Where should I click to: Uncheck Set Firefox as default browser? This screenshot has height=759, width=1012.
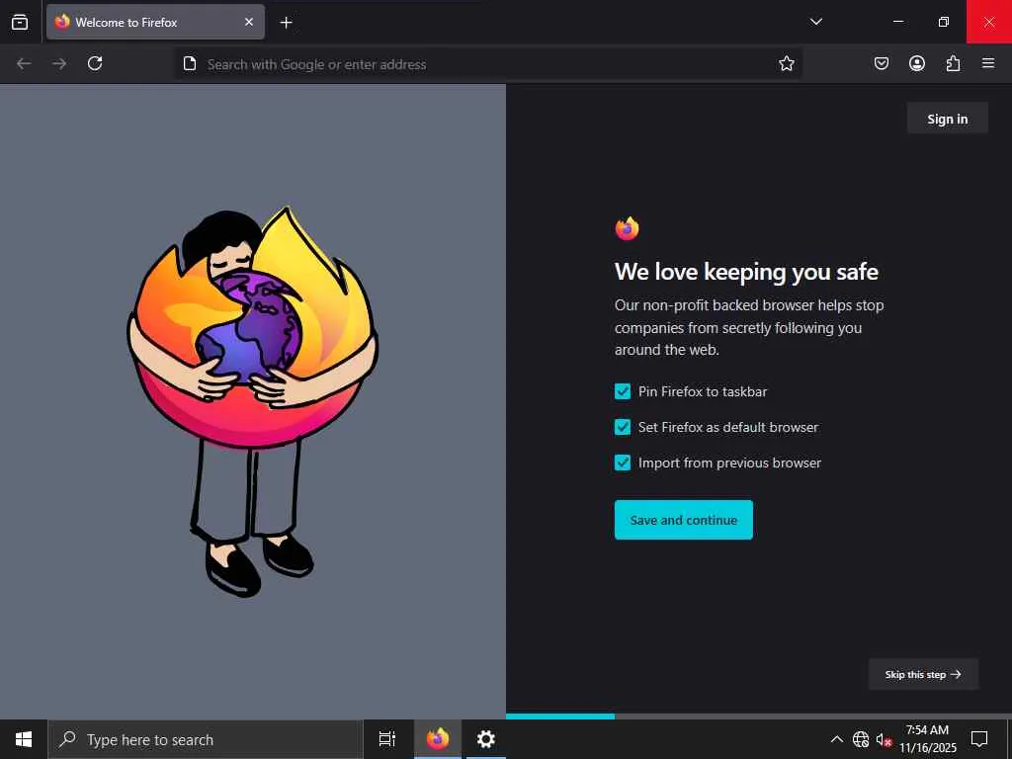pos(623,427)
